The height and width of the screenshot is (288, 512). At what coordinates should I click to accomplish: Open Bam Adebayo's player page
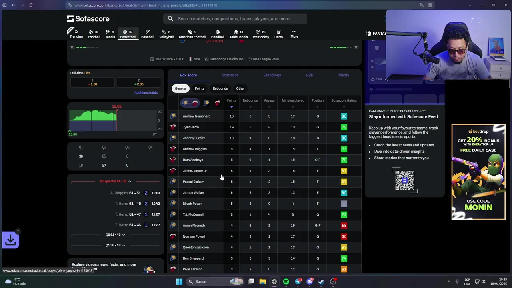[193, 160]
